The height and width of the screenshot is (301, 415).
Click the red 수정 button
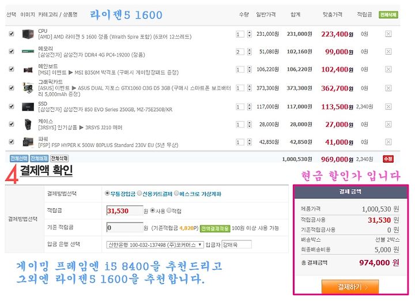[x=388, y=159]
